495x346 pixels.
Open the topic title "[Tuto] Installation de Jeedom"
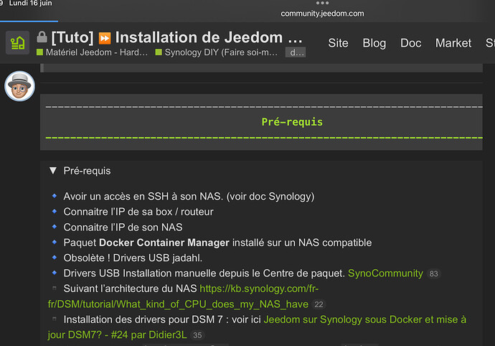(176, 37)
